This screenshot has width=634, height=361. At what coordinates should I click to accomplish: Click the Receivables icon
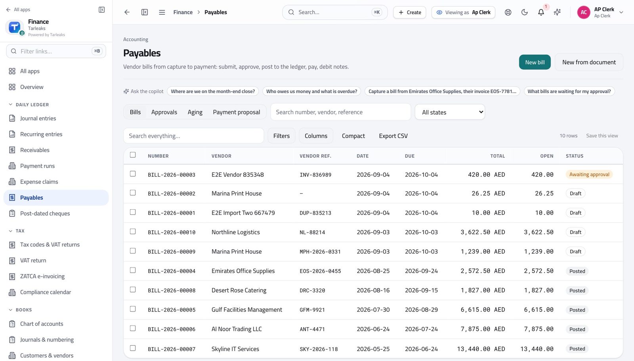[x=12, y=150]
